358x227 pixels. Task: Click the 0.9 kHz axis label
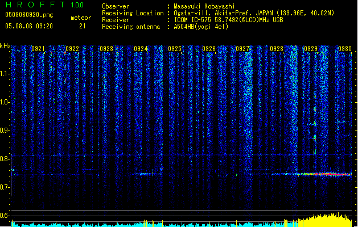click(5, 131)
